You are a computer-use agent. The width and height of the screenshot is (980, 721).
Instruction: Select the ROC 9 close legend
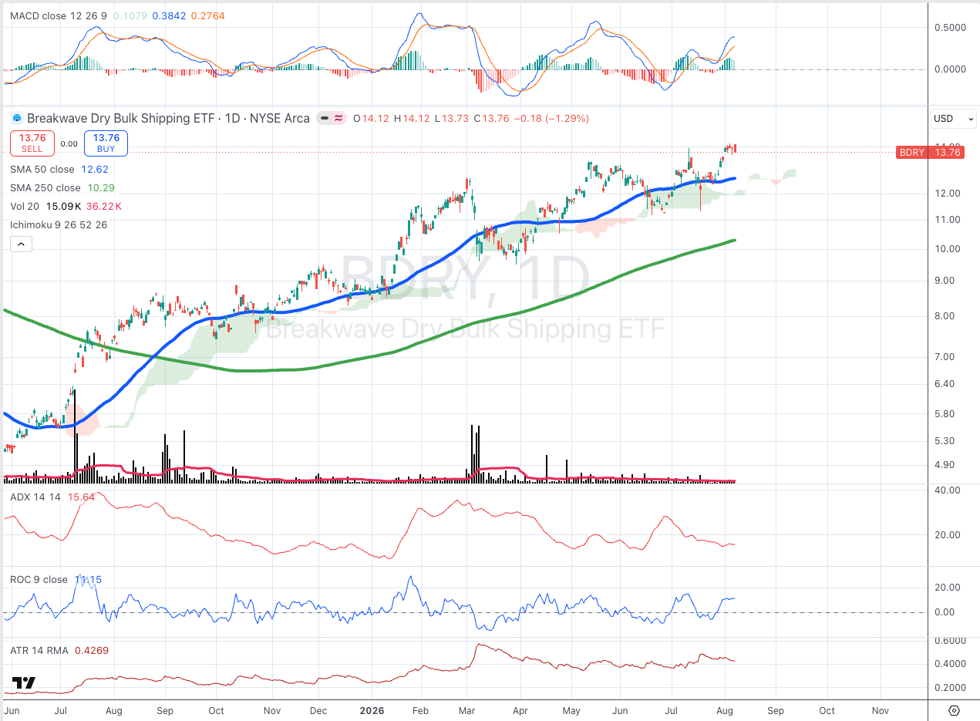click(x=39, y=579)
